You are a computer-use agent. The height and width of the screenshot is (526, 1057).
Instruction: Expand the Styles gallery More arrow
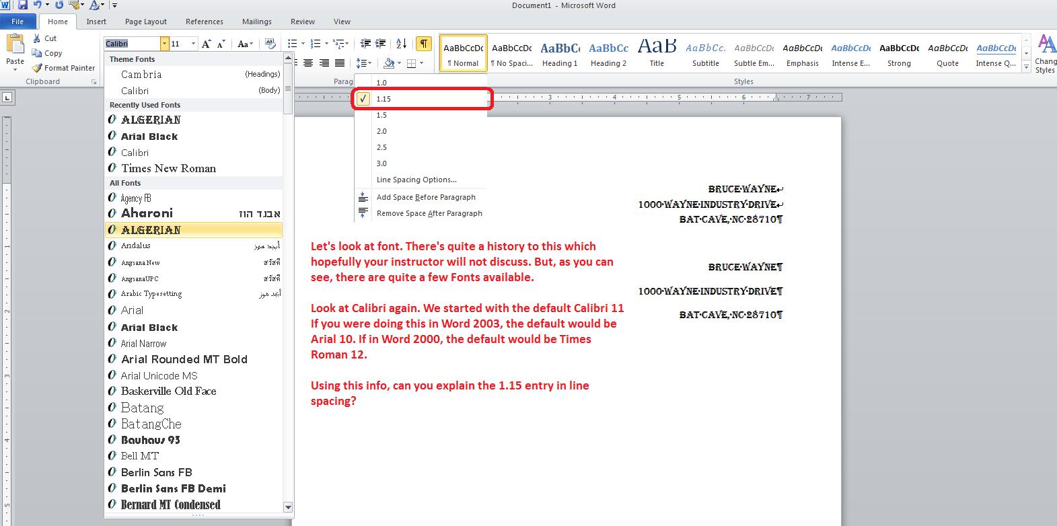click(x=1026, y=67)
